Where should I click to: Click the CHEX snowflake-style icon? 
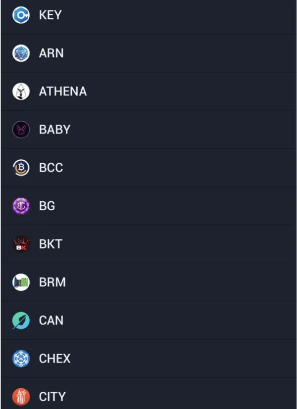pos(21,359)
